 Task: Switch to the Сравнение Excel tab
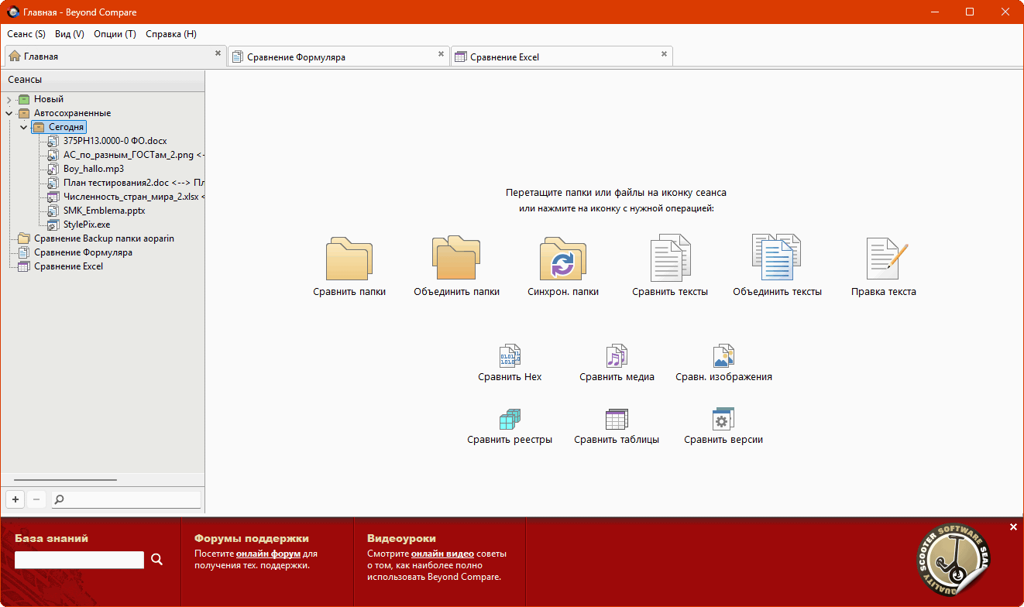tap(504, 57)
